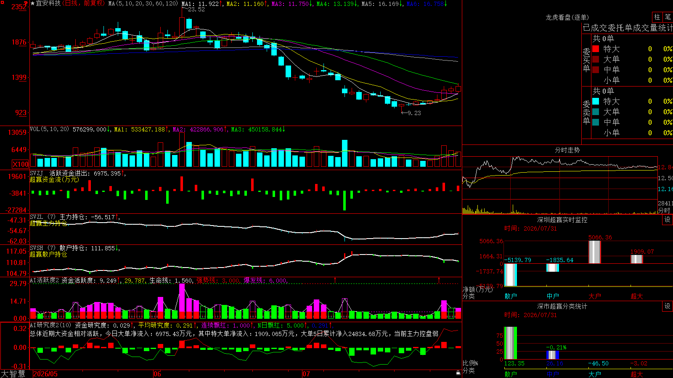
Task: Click the 9.23 low price label
Action: point(414,113)
